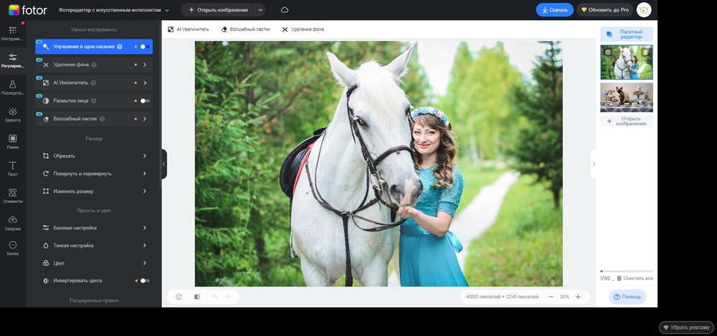Click the cloud save icon in header
Image resolution: width=717 pixels, height=336 pixels.
(x=285, y=10)
